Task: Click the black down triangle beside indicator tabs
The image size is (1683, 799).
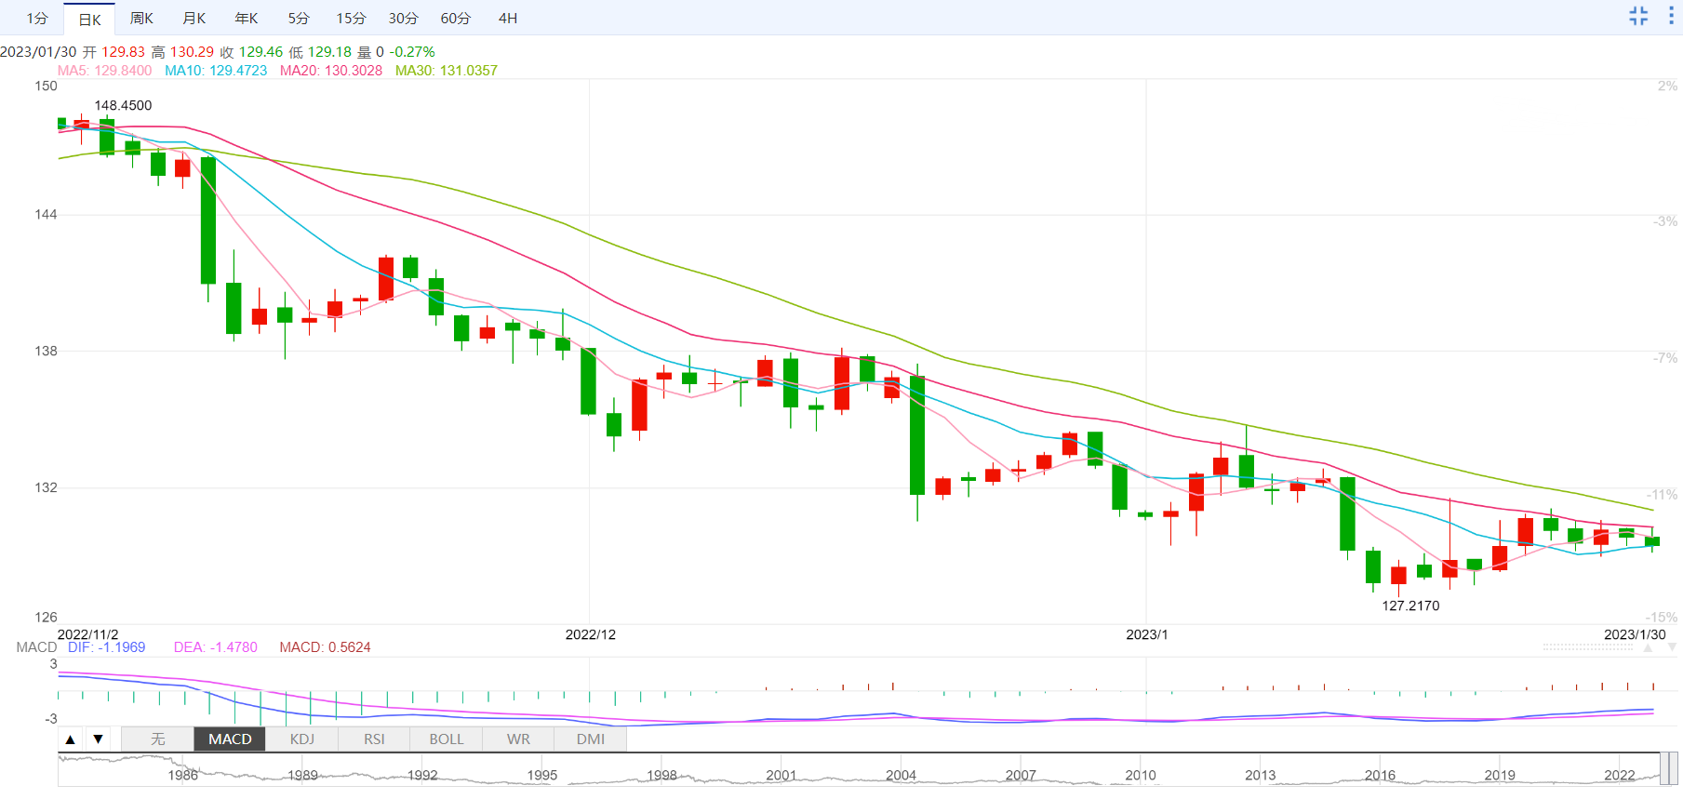Action: 98,739
